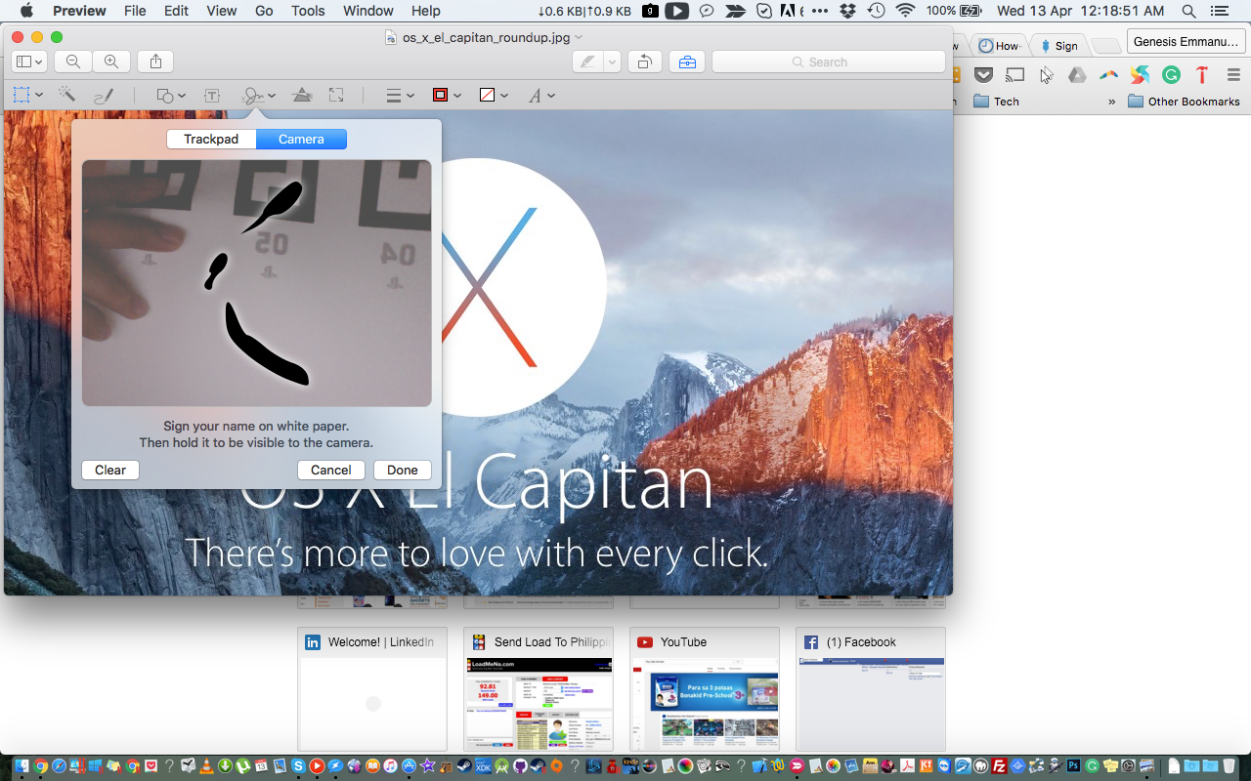1251x781 pixels.
Task: Expand the Highlight color dropdown arrow
Action: (x=613, y=62)
